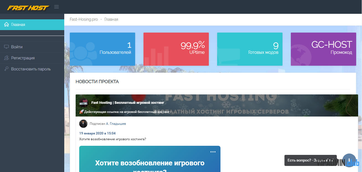Click the poll card Хотите возобновление игрового
The height and width of the screenshot is (172, 362).
[150, 159]
